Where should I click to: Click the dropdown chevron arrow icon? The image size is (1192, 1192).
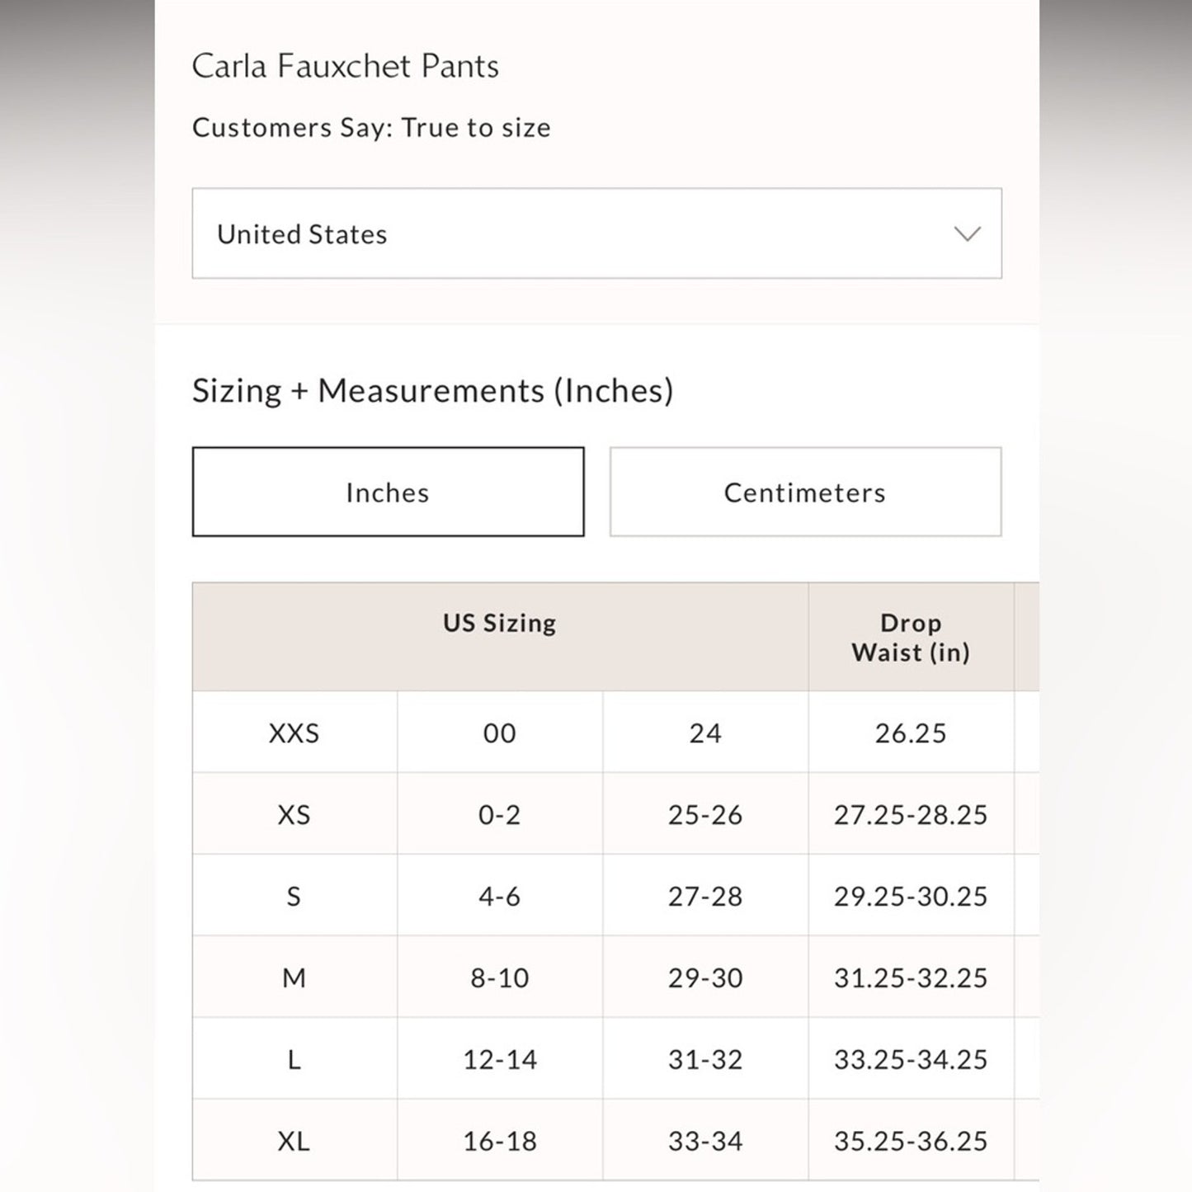[x=967, y=234]
